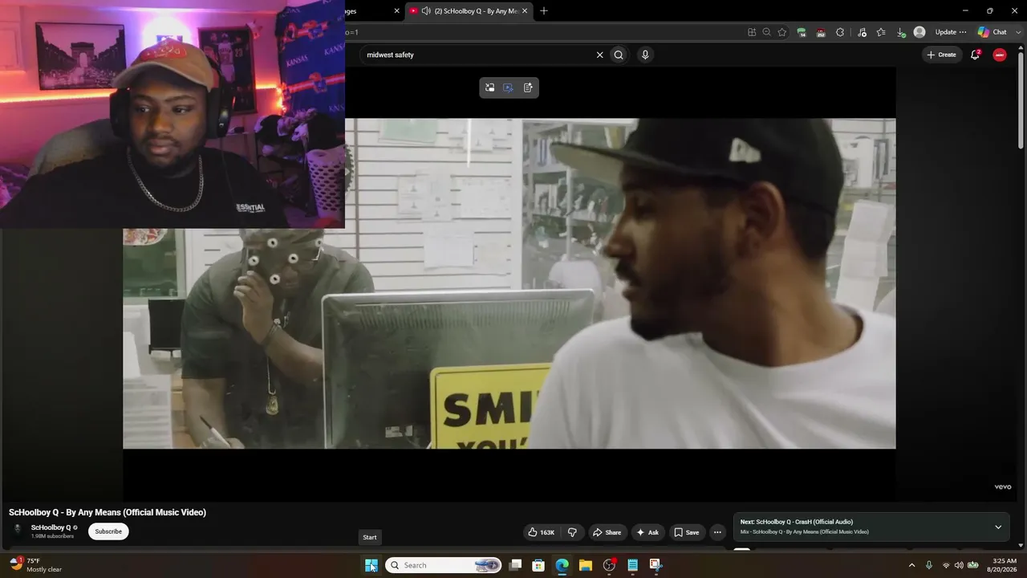This screenshot has width=1027, height=578.
Task: Click the battery icon in system tray
Action: pyautogui.click(x=972, y=565)
